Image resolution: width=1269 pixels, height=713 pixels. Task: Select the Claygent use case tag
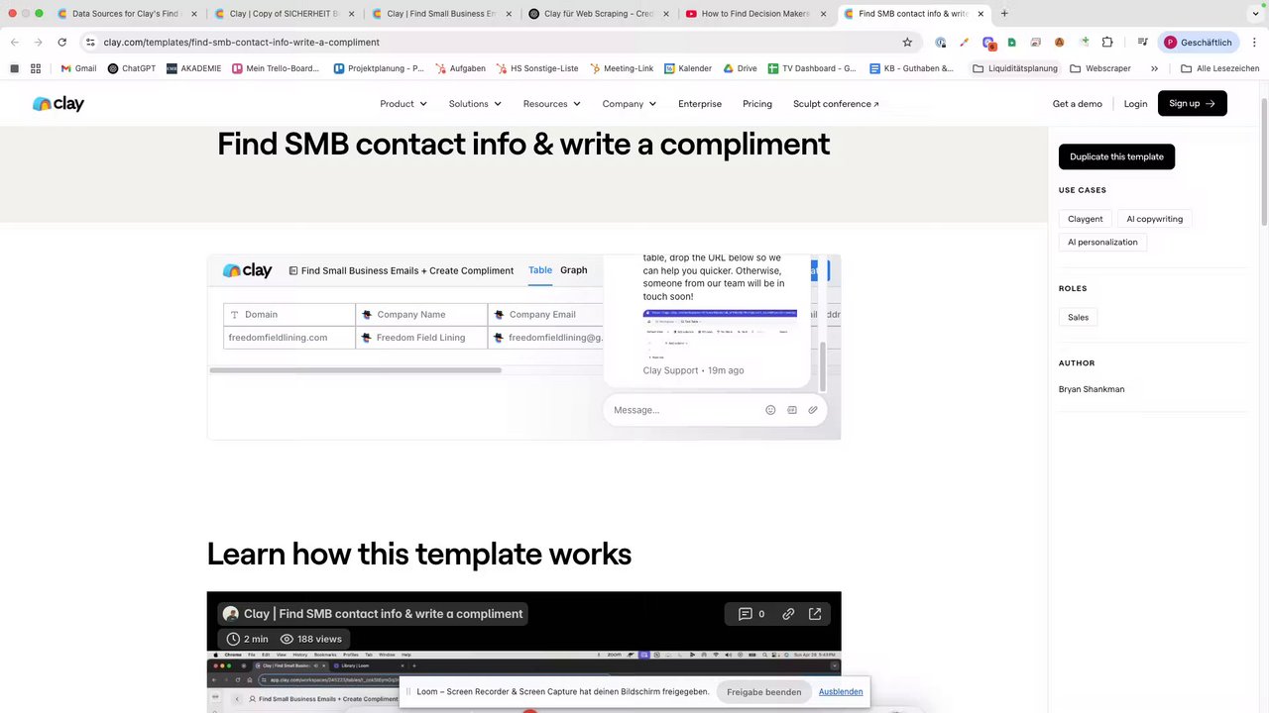click(1085, 219)
